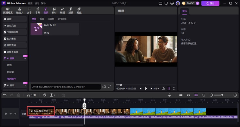Open the feedback message icon
240x127 pixels.
pyautogui.click(x=166, y=3)
